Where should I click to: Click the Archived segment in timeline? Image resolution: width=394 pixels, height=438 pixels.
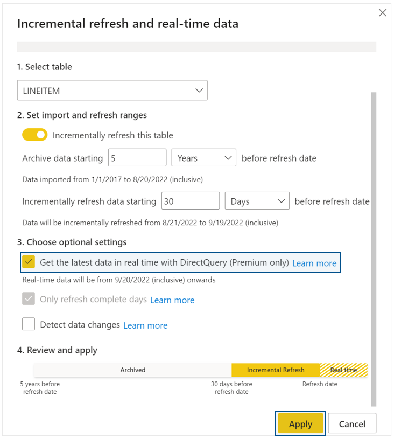pyautogui.click(x=133, y=370)
